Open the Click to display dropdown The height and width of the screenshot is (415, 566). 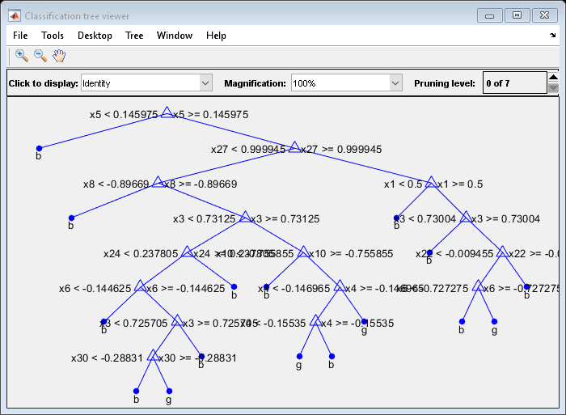click(146, 83)
